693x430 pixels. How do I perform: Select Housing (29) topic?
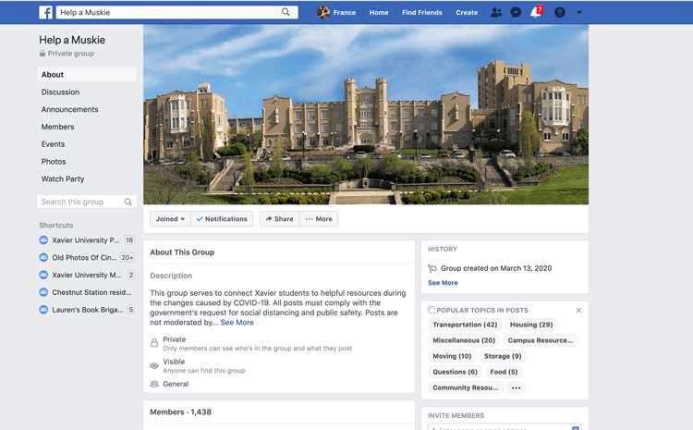tap(531, 325)
